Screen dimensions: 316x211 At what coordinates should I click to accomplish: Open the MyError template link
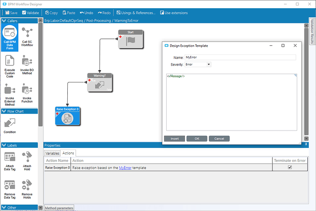click(125, 168)
